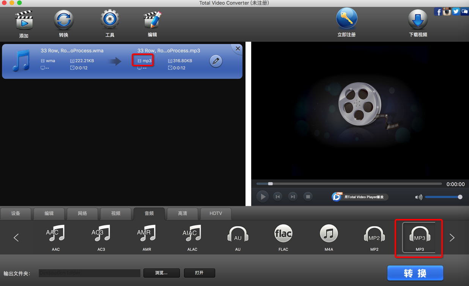Open the Convert (转换) toolbar icon
The image size is (469, 286).
[x=63, y=20]
